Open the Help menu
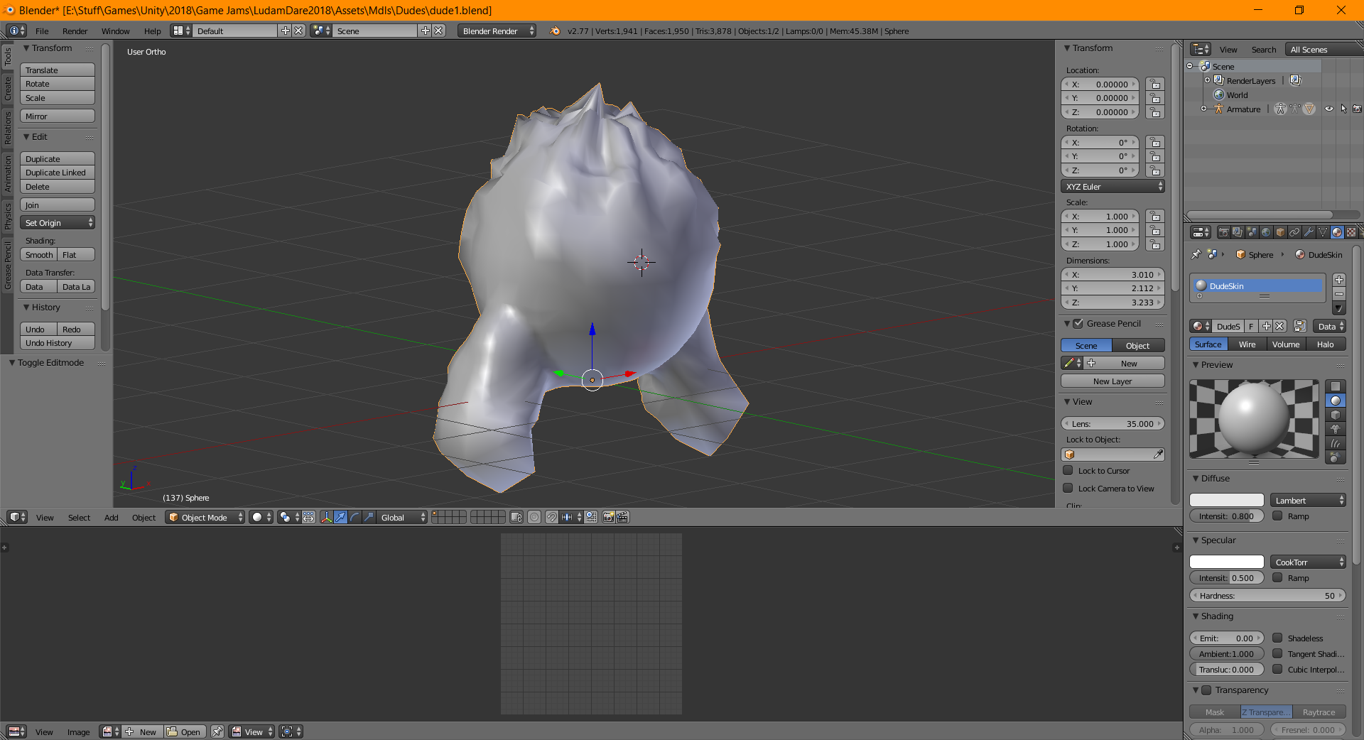The image size is (1364, 740). tap(152, 31)
